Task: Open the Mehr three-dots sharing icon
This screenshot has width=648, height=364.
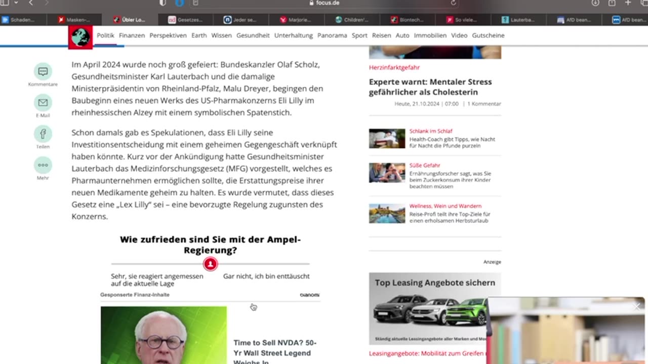Action: coord(43,165)
